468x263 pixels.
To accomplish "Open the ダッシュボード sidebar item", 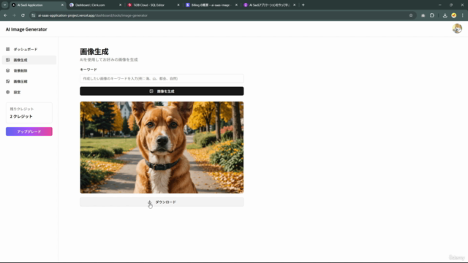I will coord(29,49).
